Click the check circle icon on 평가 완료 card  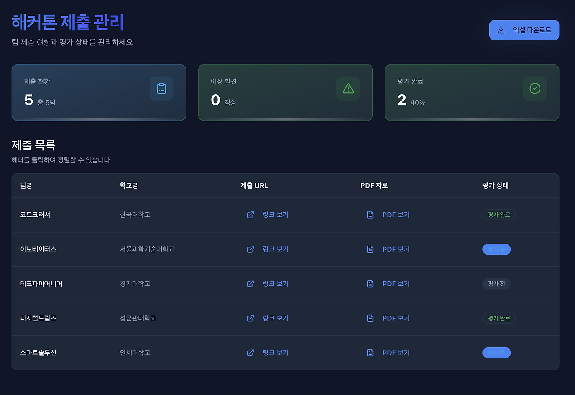pos(535,88)
